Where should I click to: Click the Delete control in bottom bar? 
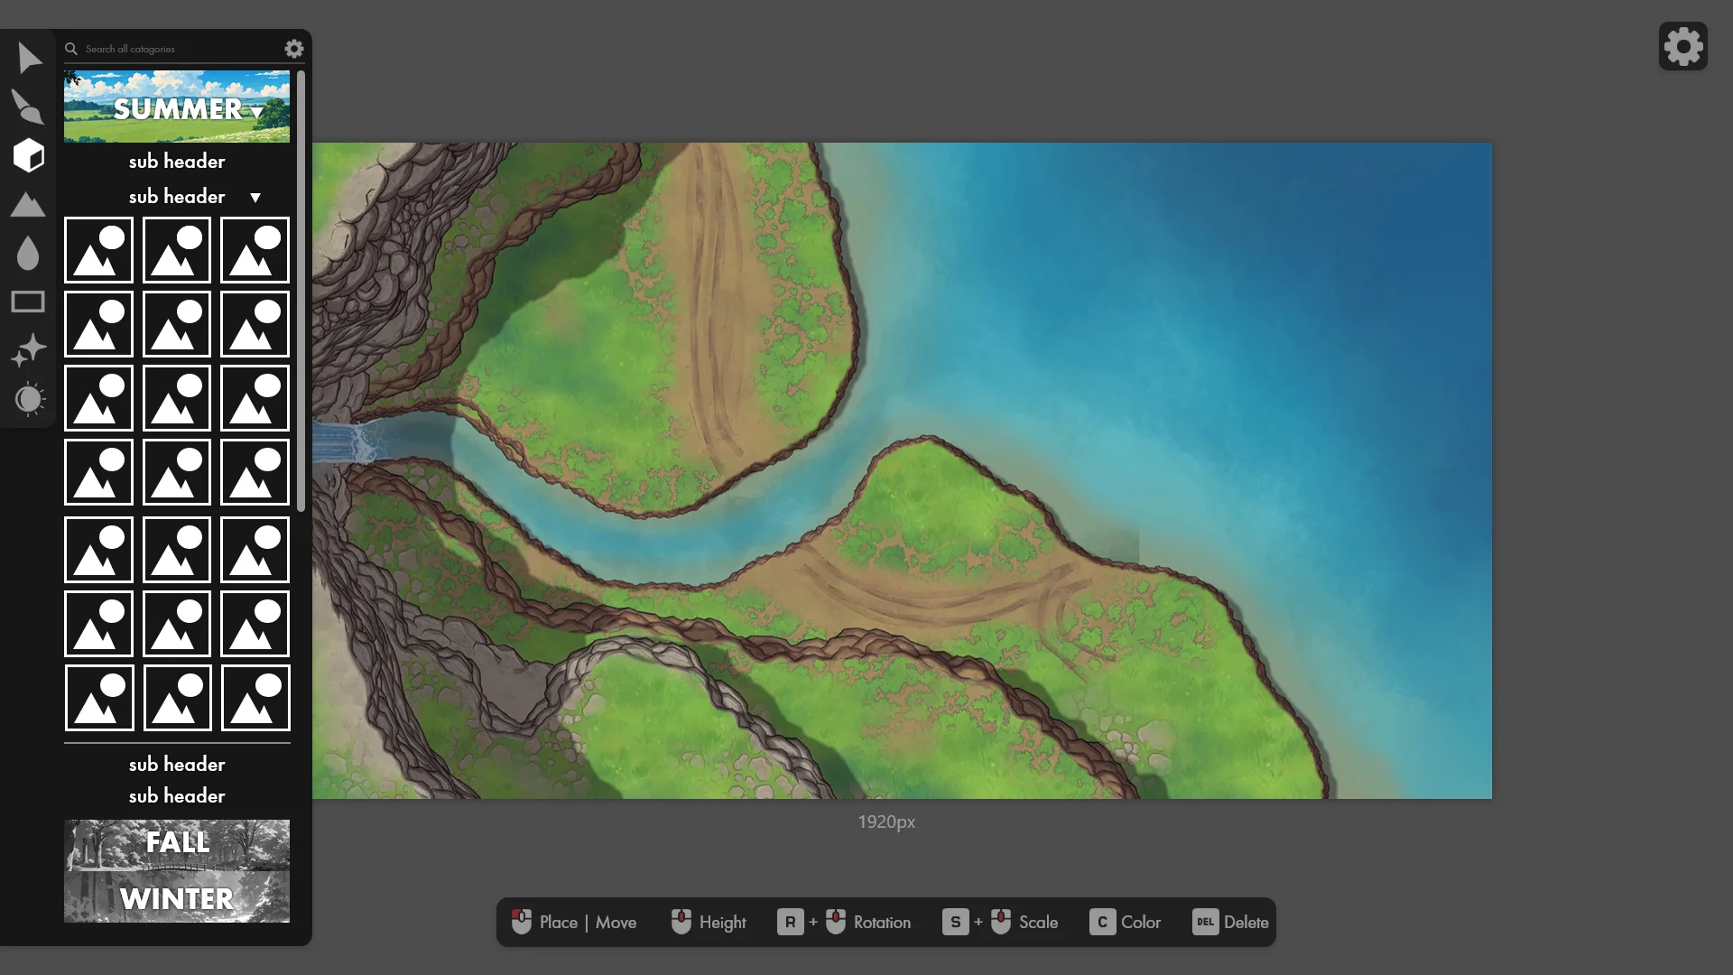pyautogui.click(x=1230, y=922)
